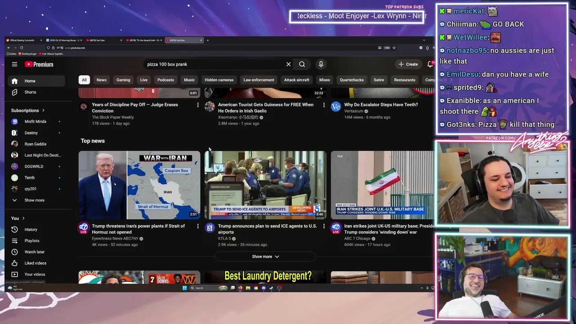Screen dimensions: 576x324
Task: Open Why Do Escalator Steps Have Teeth
Action: point(381,105)
